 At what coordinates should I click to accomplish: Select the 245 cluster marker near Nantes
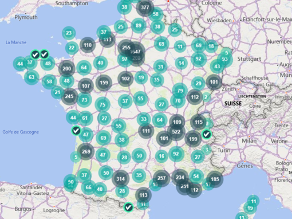[69, 96]
